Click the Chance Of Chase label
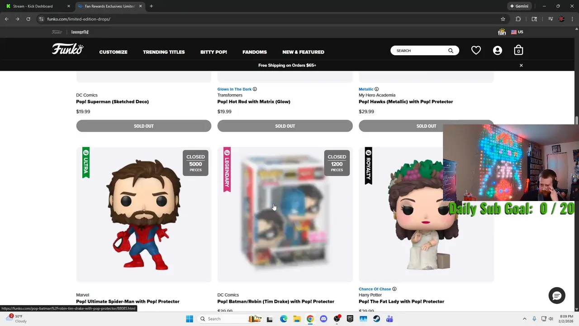 (375, 289)
